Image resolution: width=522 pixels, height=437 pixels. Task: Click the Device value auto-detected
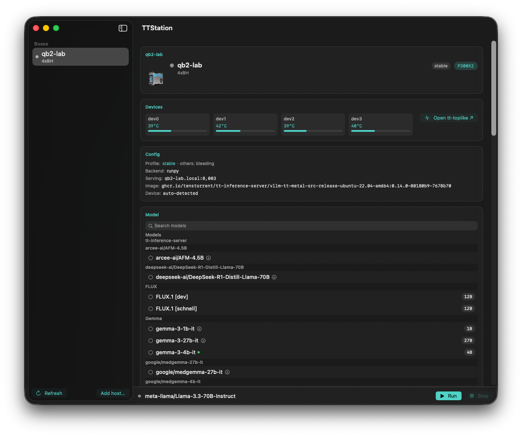coord(180,194)
